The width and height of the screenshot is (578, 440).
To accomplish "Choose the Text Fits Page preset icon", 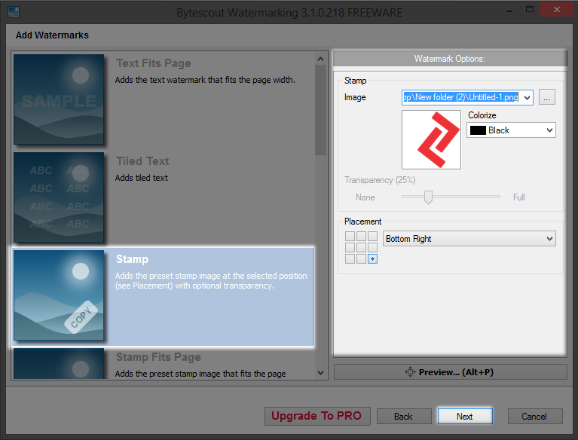I will pyautogui.click(x=59, y=99).
